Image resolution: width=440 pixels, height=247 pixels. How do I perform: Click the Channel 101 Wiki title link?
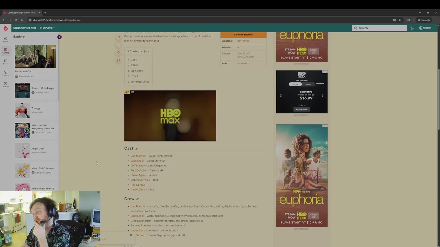24,28
